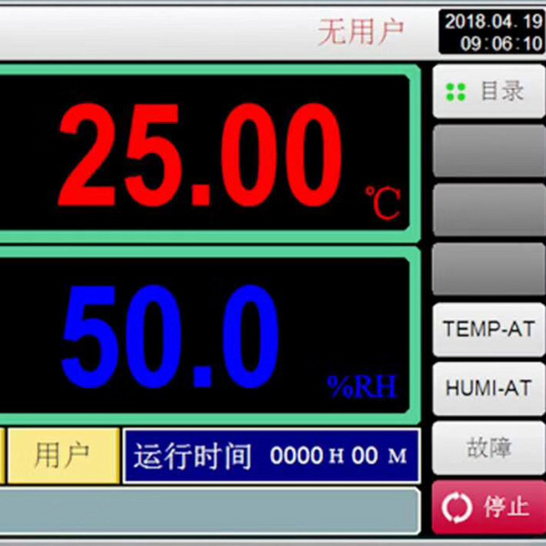
Task: Tap the red 25.00 temperature reading
Action: 200,157
